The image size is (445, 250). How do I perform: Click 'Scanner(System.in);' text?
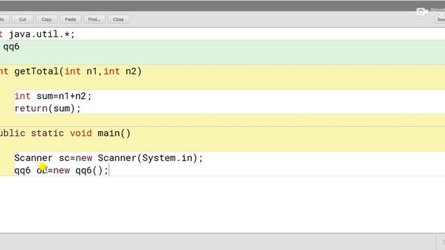pyautogui.click(x=150, y=158)
